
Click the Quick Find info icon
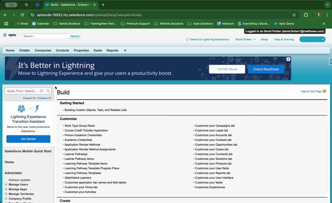(x=41, y=91)
